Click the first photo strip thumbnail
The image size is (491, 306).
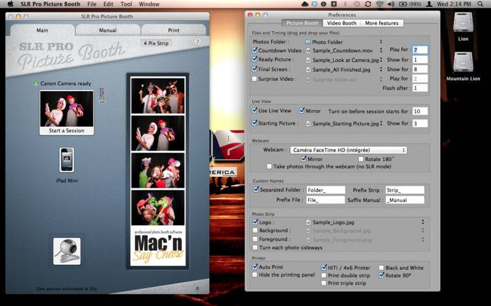click(x=158, y=95)
